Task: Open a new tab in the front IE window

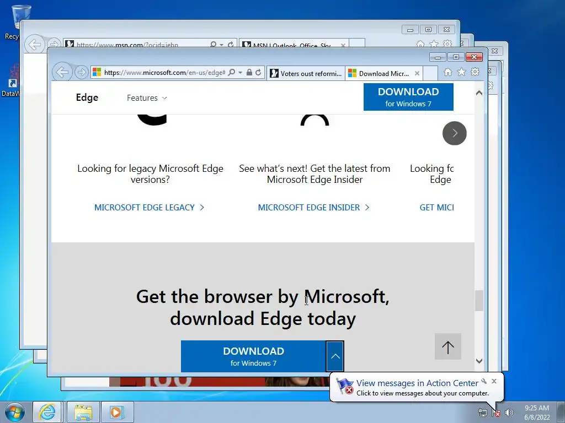Action: (430, 73)
